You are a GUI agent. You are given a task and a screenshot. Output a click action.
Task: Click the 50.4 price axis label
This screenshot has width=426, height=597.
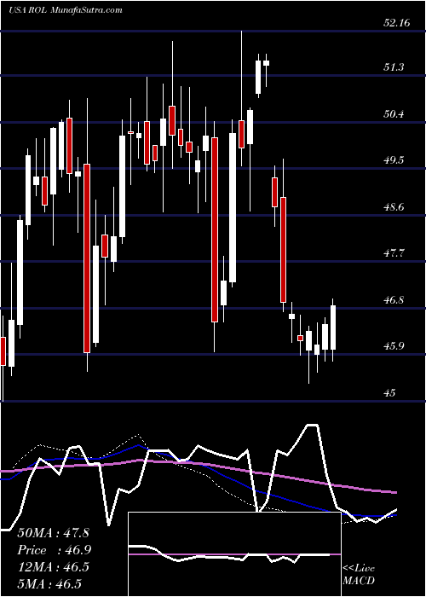394,113
